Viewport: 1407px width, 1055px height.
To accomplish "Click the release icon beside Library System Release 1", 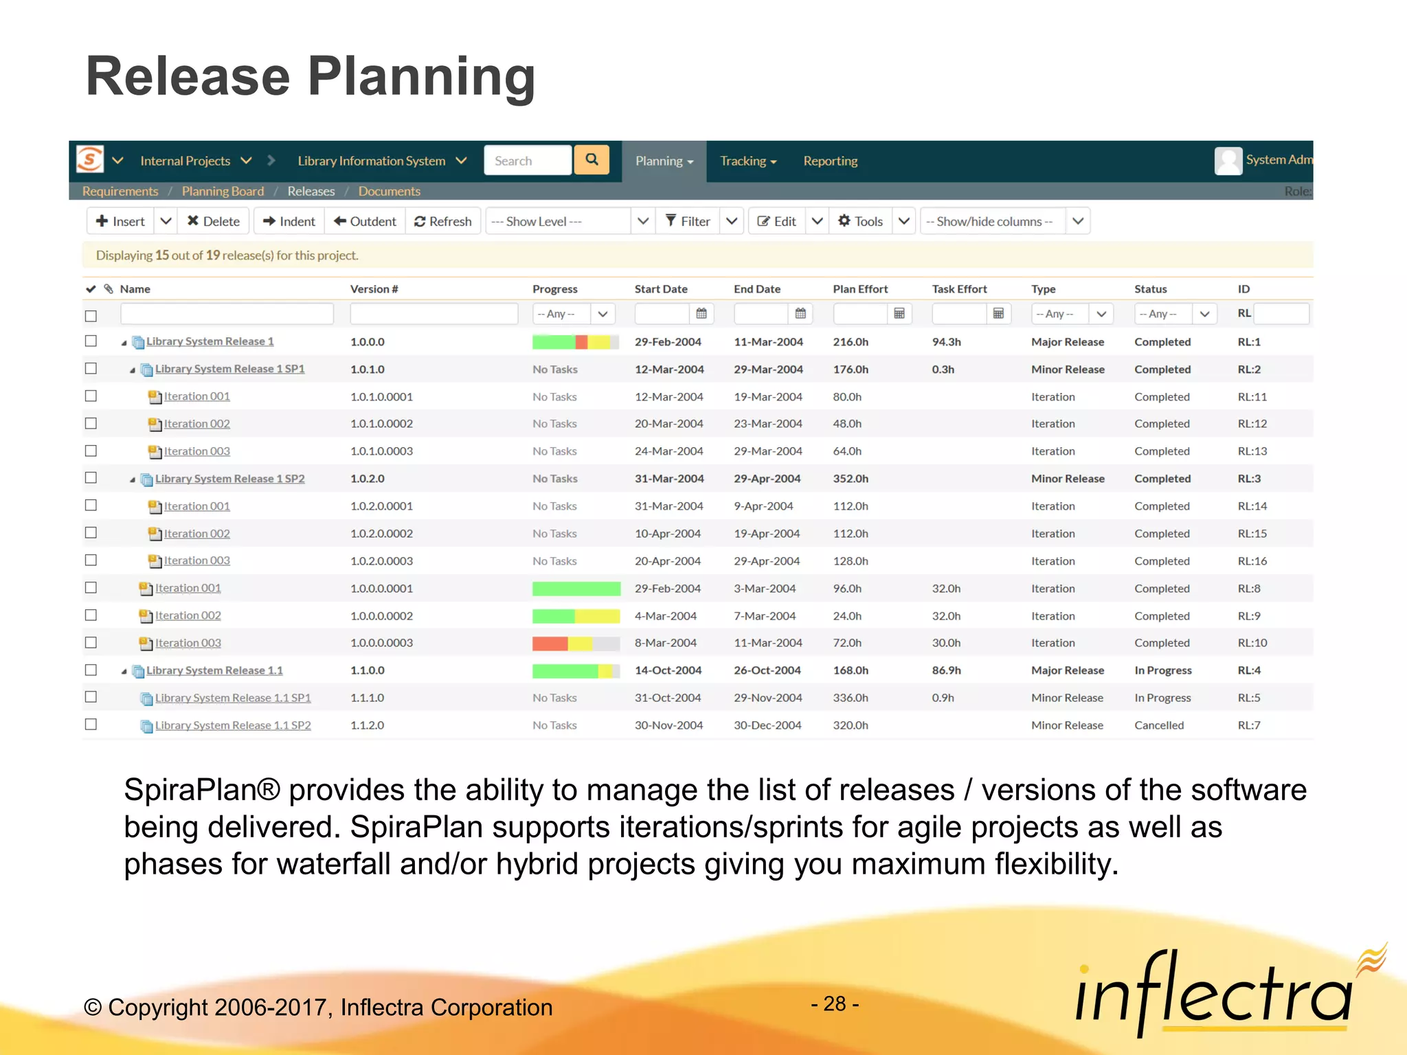I will point(138,342).
